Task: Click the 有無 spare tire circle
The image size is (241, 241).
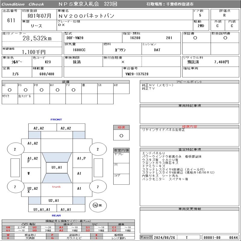Action: tap(98, 205)
